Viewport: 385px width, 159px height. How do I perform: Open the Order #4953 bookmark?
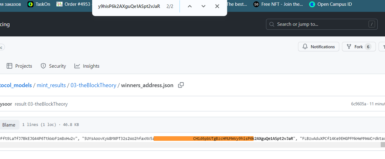[74, 4]
